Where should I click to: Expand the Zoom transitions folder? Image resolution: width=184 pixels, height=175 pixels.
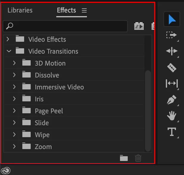click(14, 146)
